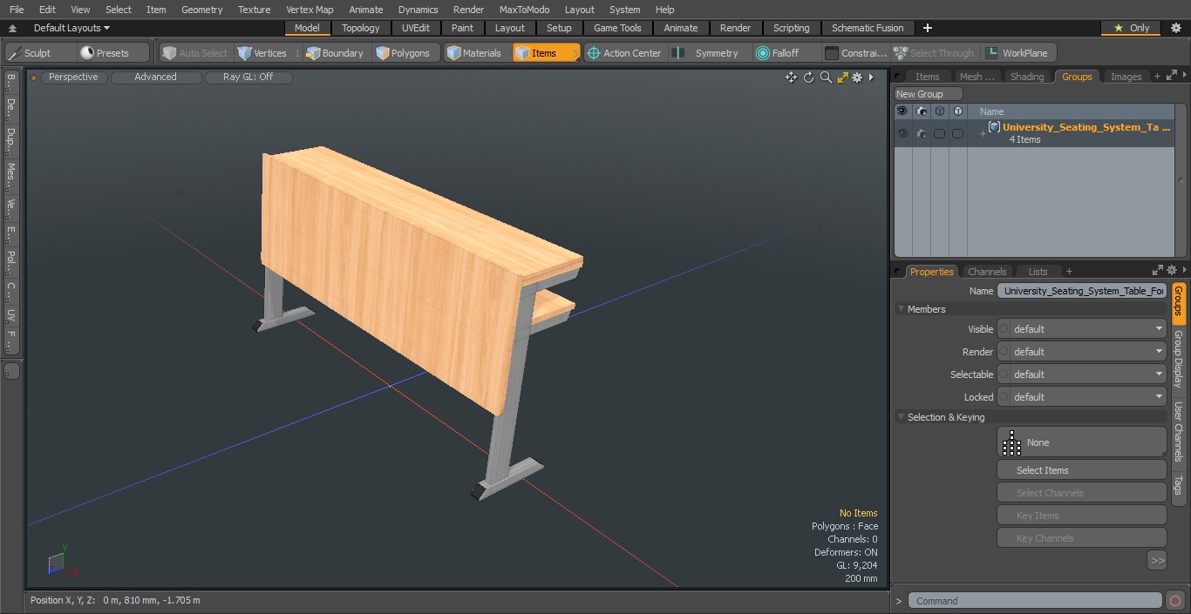Toggle Auto Select mode
1191x614 pixels.
coord(195,53)
